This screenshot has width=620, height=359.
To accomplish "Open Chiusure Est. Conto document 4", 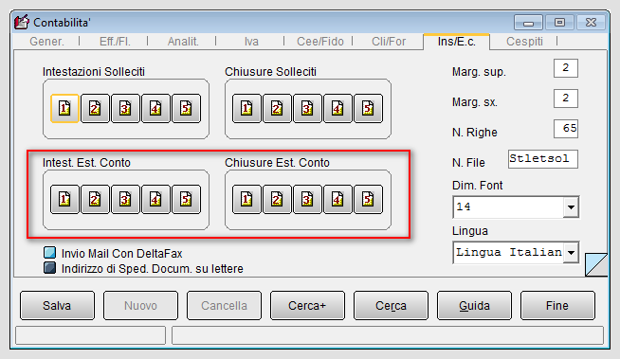I will 338,200.
